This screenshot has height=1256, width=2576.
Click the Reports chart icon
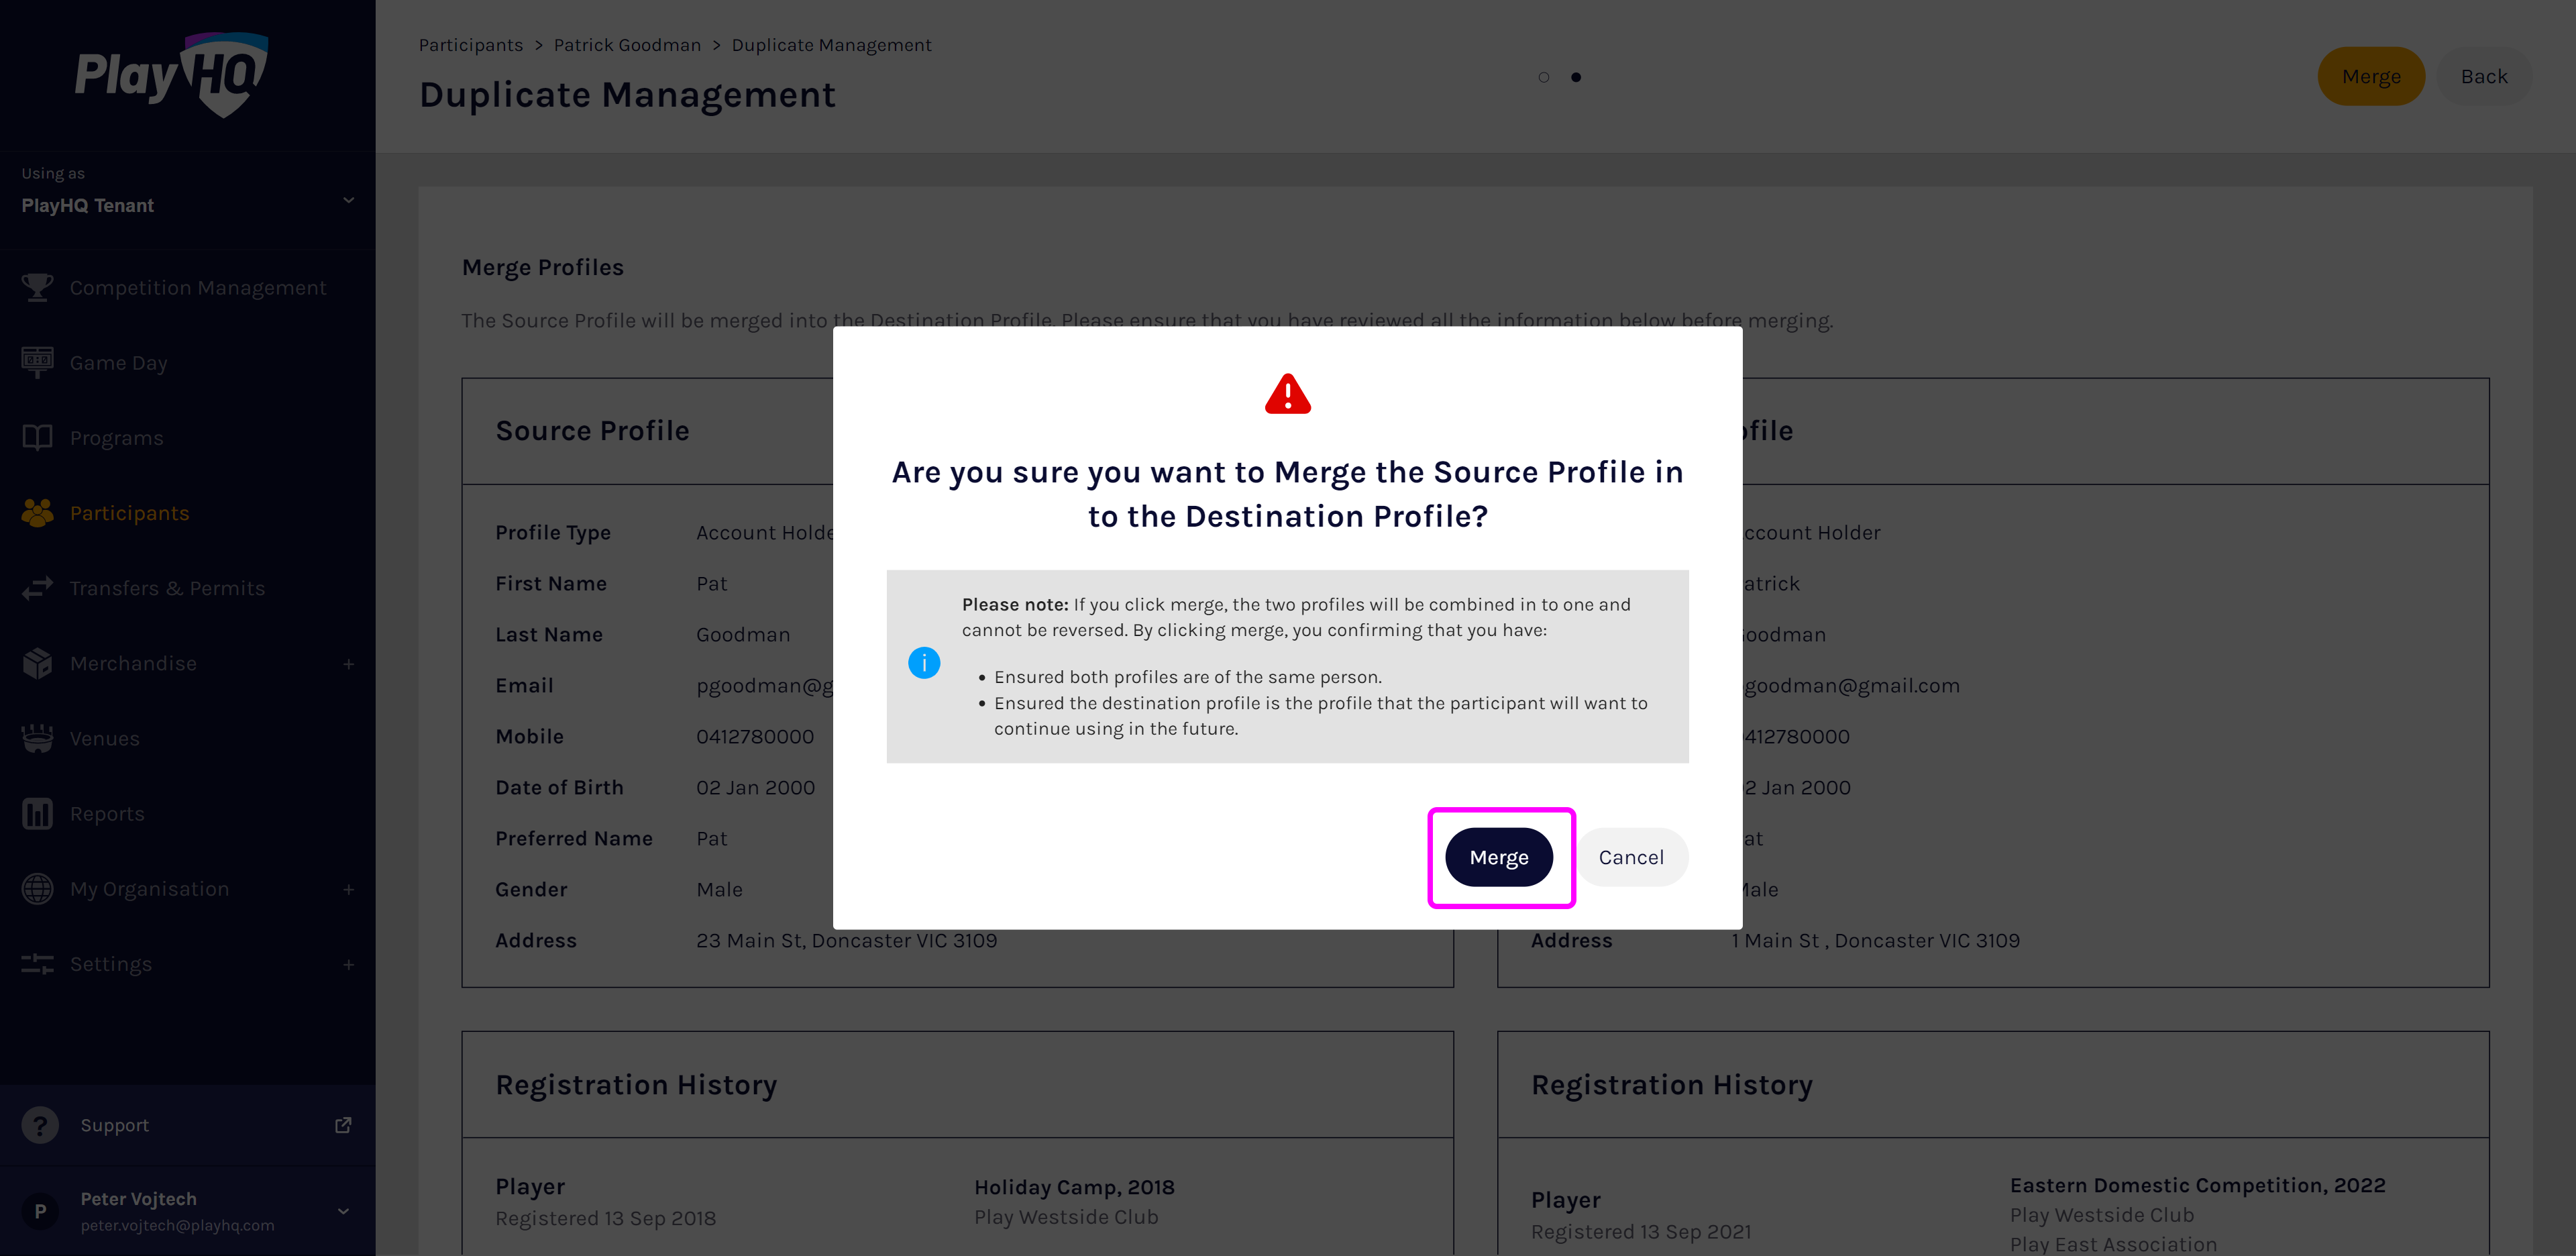[37, 814]
